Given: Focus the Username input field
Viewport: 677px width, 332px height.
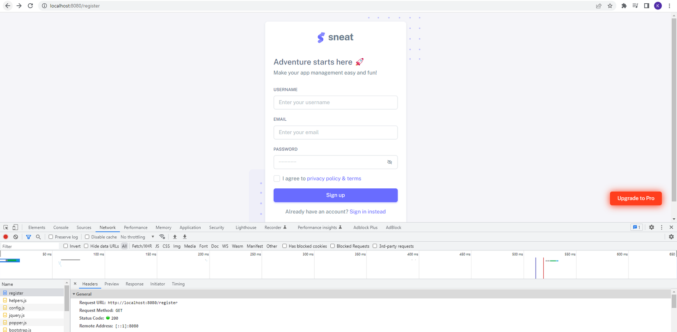Looking at the screenshot, I should pos(336,103).
